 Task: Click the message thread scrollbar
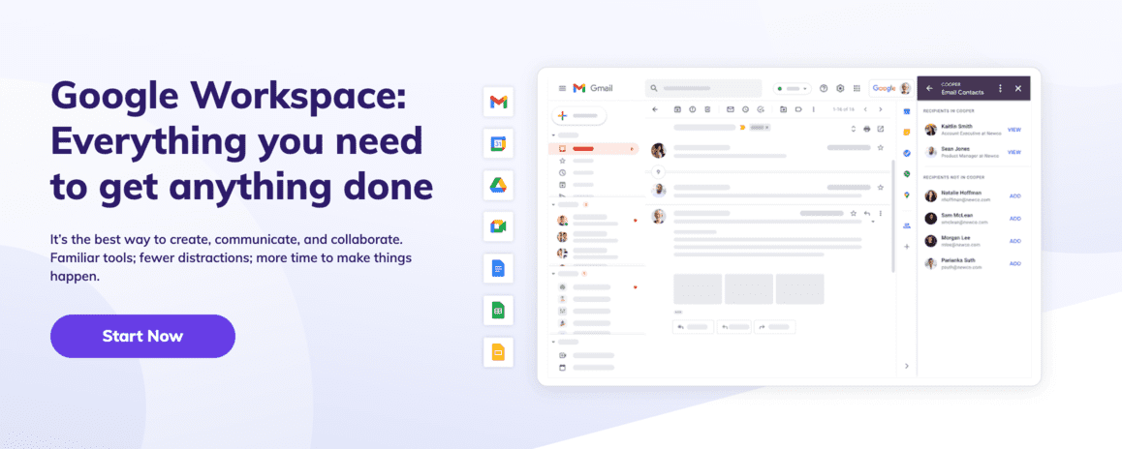[x=893, y=216]
